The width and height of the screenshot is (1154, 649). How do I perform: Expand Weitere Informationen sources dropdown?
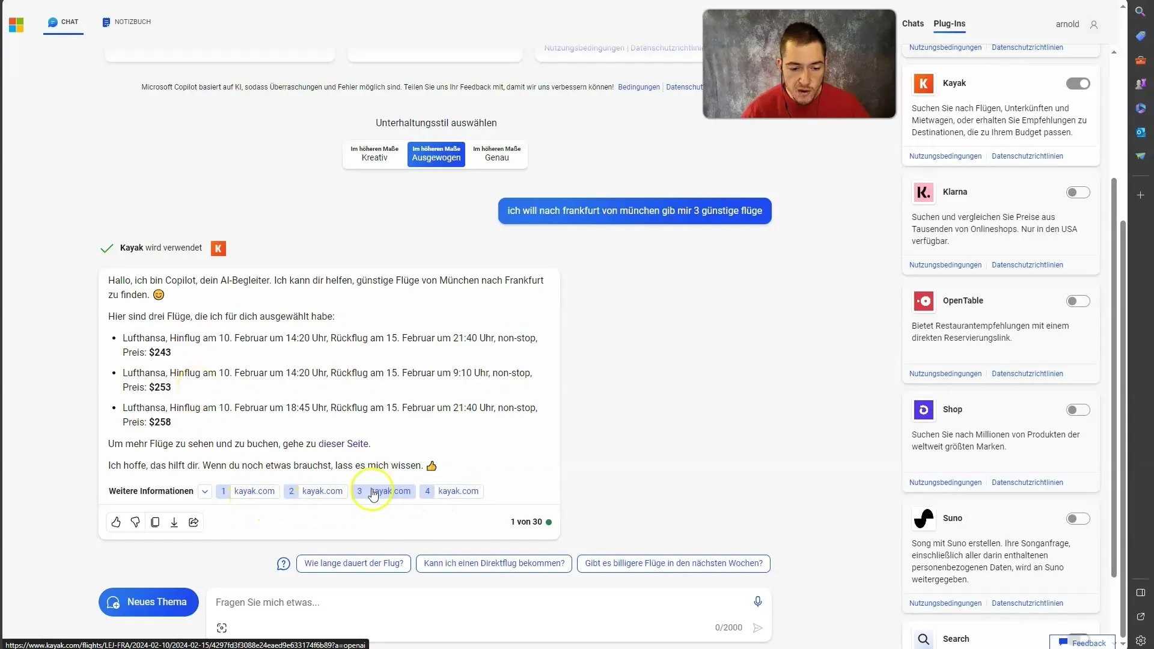click(206, 492)
